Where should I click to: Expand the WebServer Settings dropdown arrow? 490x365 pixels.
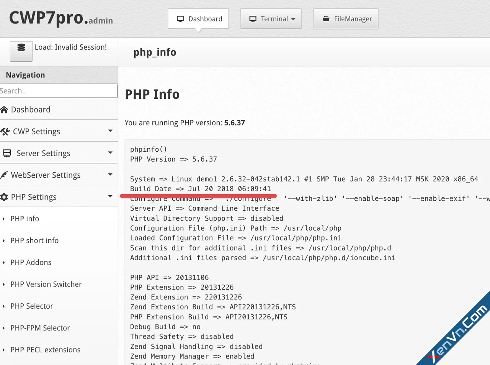click(x=110, y=175)
